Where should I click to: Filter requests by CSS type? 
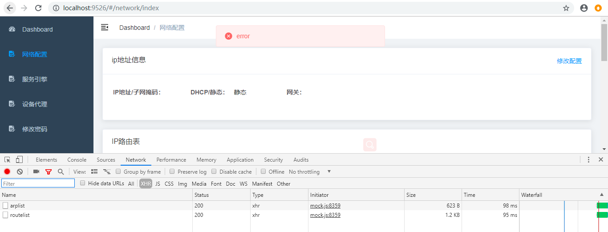(169, 183)
